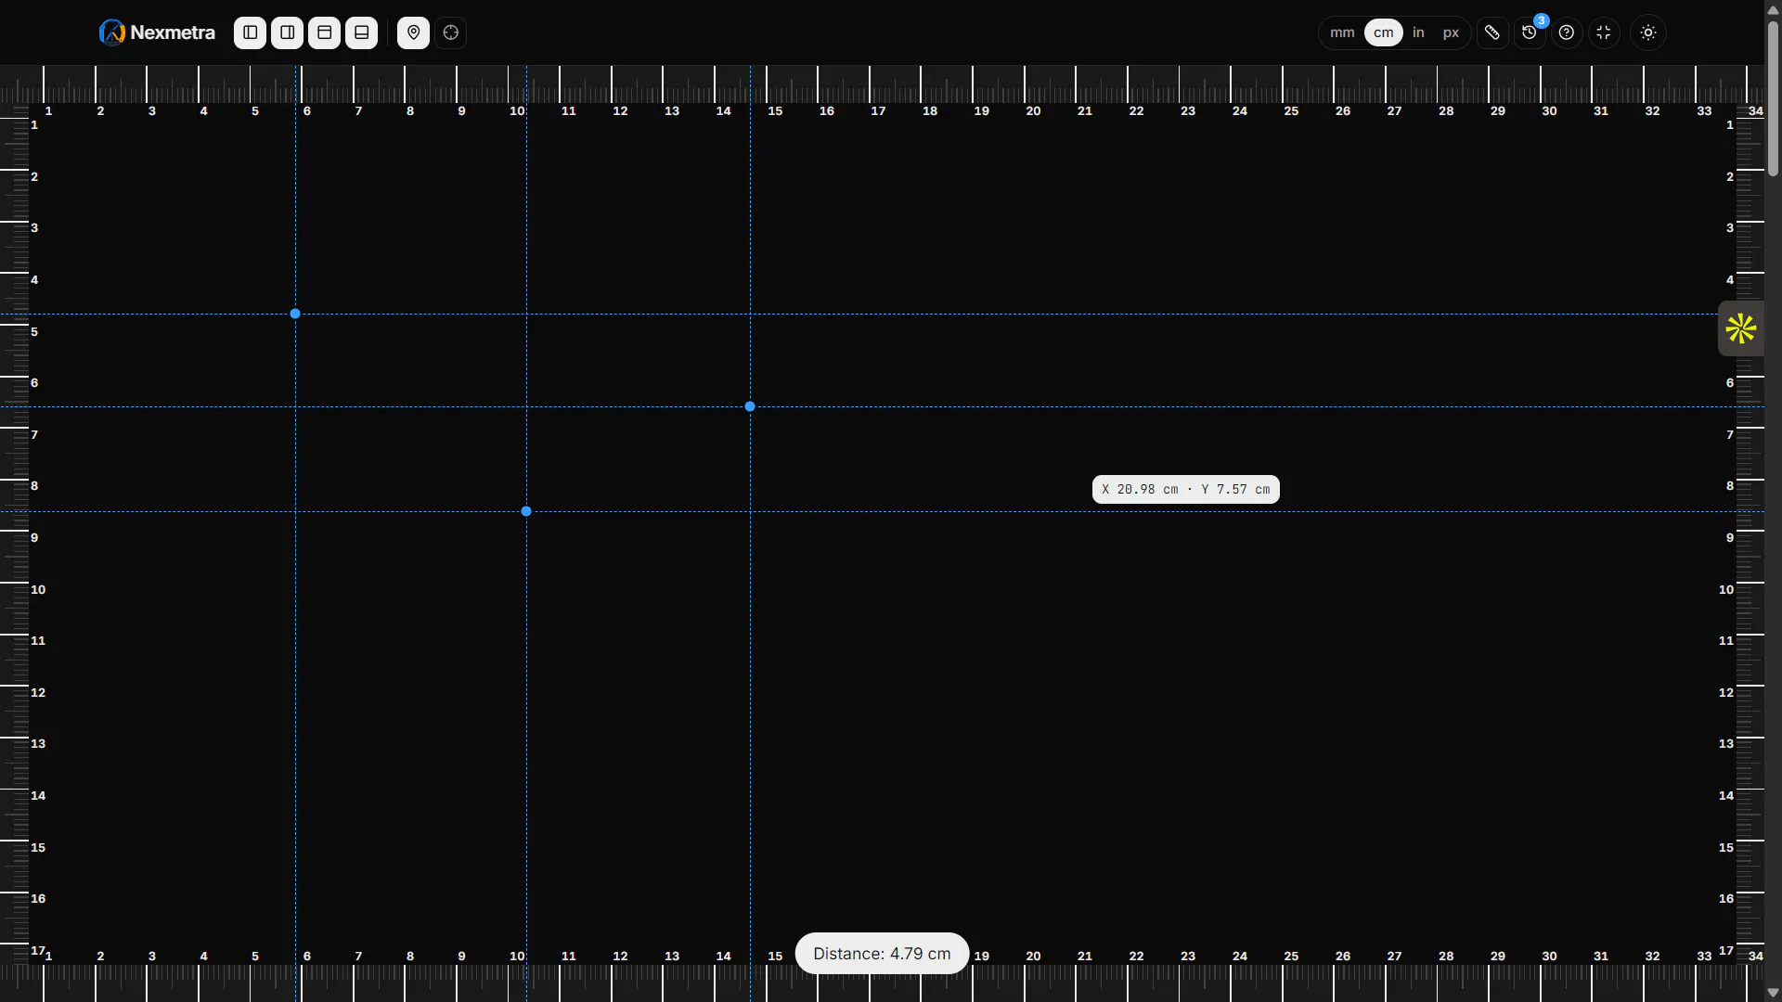Click the scrollbar up arrow

(x=1773, y=8)
